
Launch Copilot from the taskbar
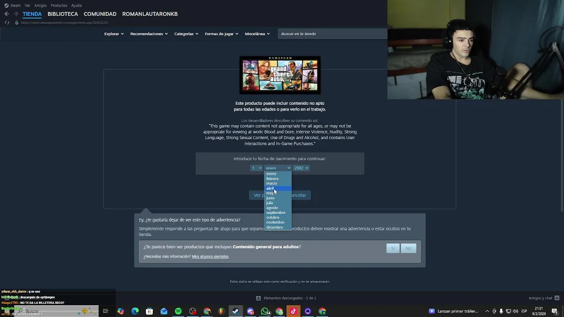120,311
